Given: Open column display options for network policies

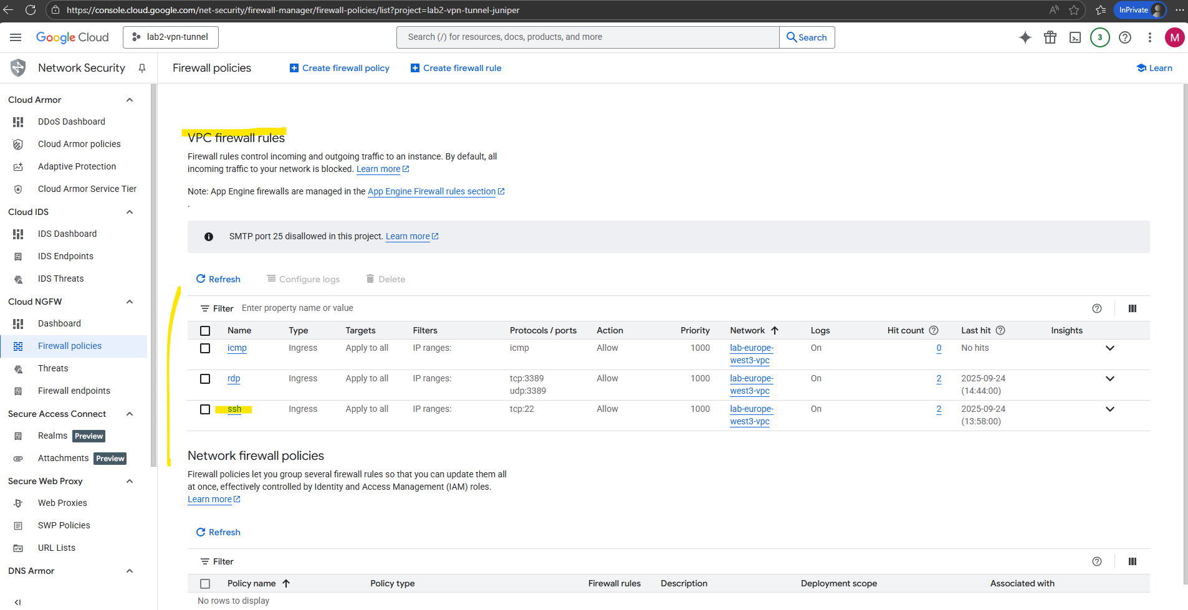Looking at the screenshot, I should pyautogui.click(x=1133, y=561).
